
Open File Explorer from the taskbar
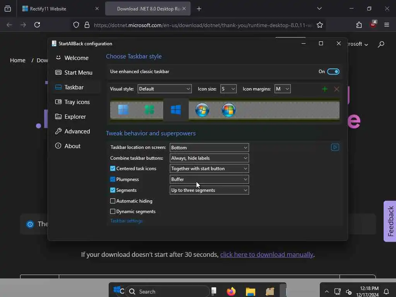point(251,292)
